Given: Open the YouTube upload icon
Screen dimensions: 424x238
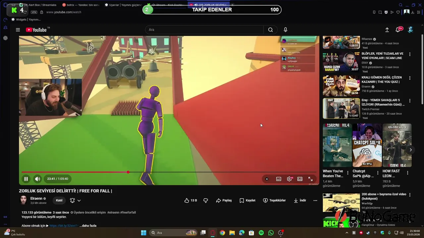Looking at the screenshot, I should 387,30.
